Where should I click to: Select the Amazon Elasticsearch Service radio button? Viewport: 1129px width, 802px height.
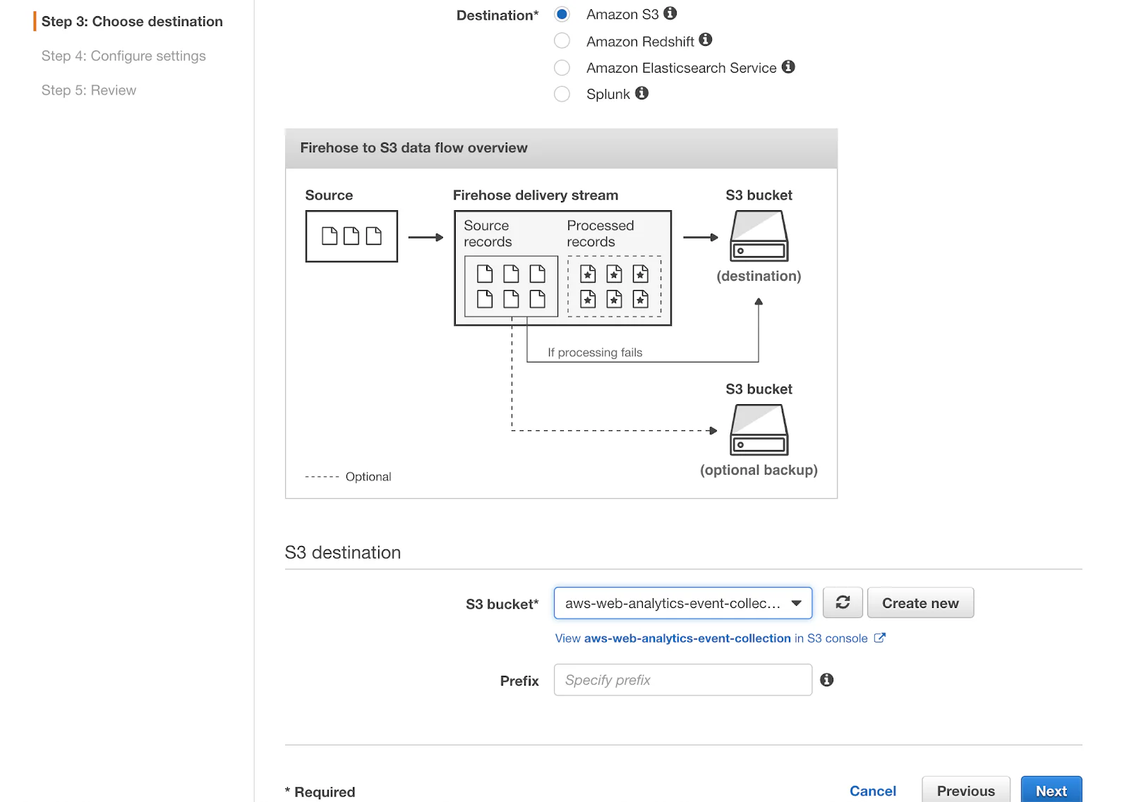tap(562, 68)
